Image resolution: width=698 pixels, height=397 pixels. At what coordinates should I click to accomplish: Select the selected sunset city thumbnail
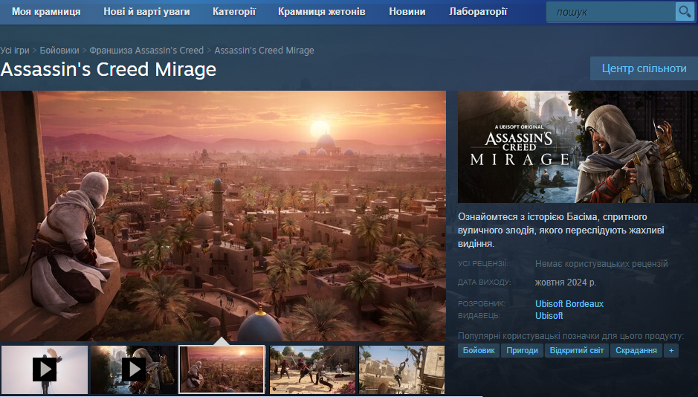pyautogui.click(x=222, y=369)
